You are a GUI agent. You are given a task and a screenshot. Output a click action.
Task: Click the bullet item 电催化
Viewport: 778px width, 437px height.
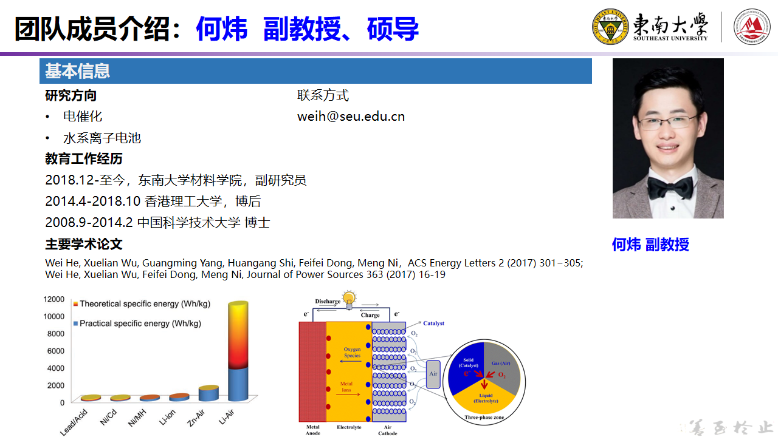(x=83, y=116)
